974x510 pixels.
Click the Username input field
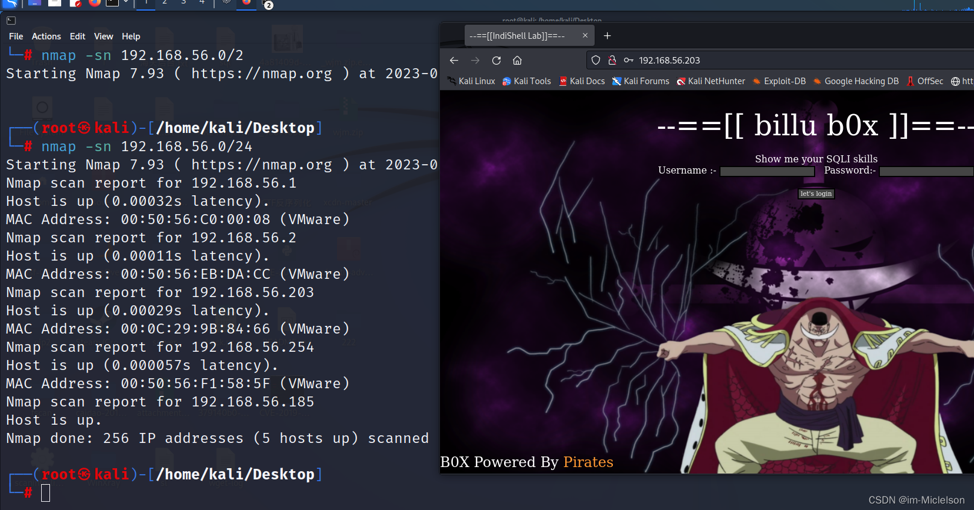pyautogui.click(x=767, y=171)
